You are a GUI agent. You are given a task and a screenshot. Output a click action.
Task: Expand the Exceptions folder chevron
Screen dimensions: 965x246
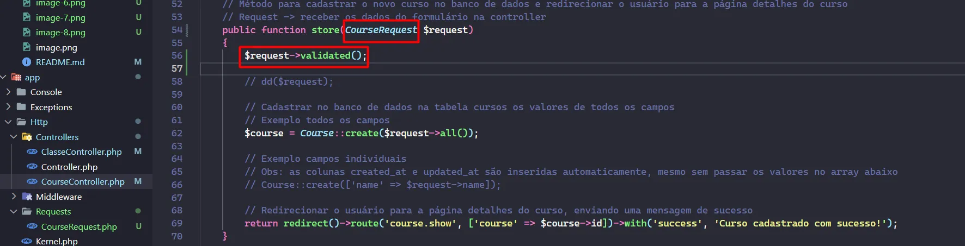(x=8, y=107)
